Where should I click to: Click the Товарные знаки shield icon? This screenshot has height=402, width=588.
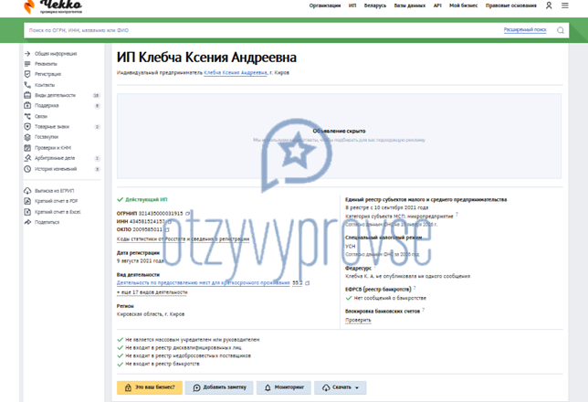click(x=27, y=126)
